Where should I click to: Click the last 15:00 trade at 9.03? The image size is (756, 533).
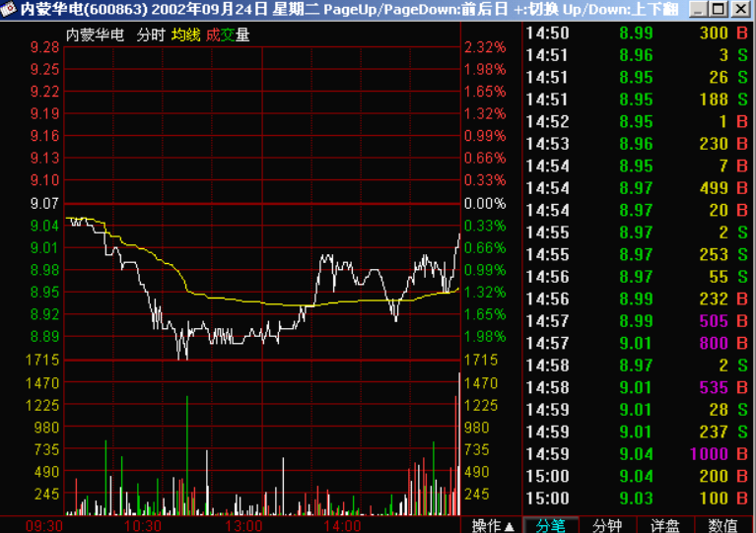tap(639, 499)
